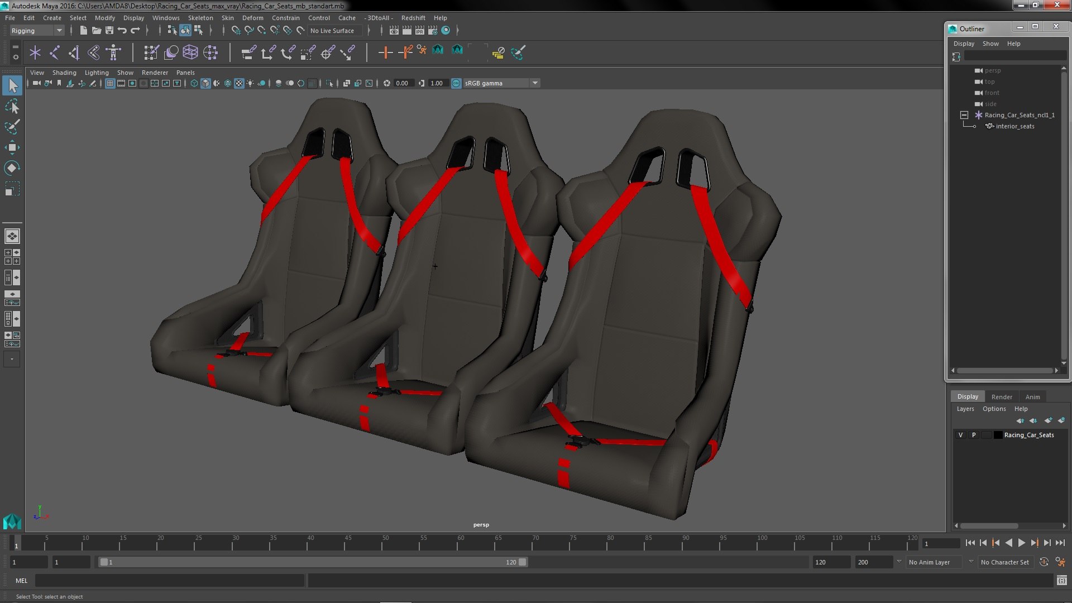The height and width of the screenshot is (603, 1072).
Task: Click the Redo arrow icon
Action: [135, 30]
